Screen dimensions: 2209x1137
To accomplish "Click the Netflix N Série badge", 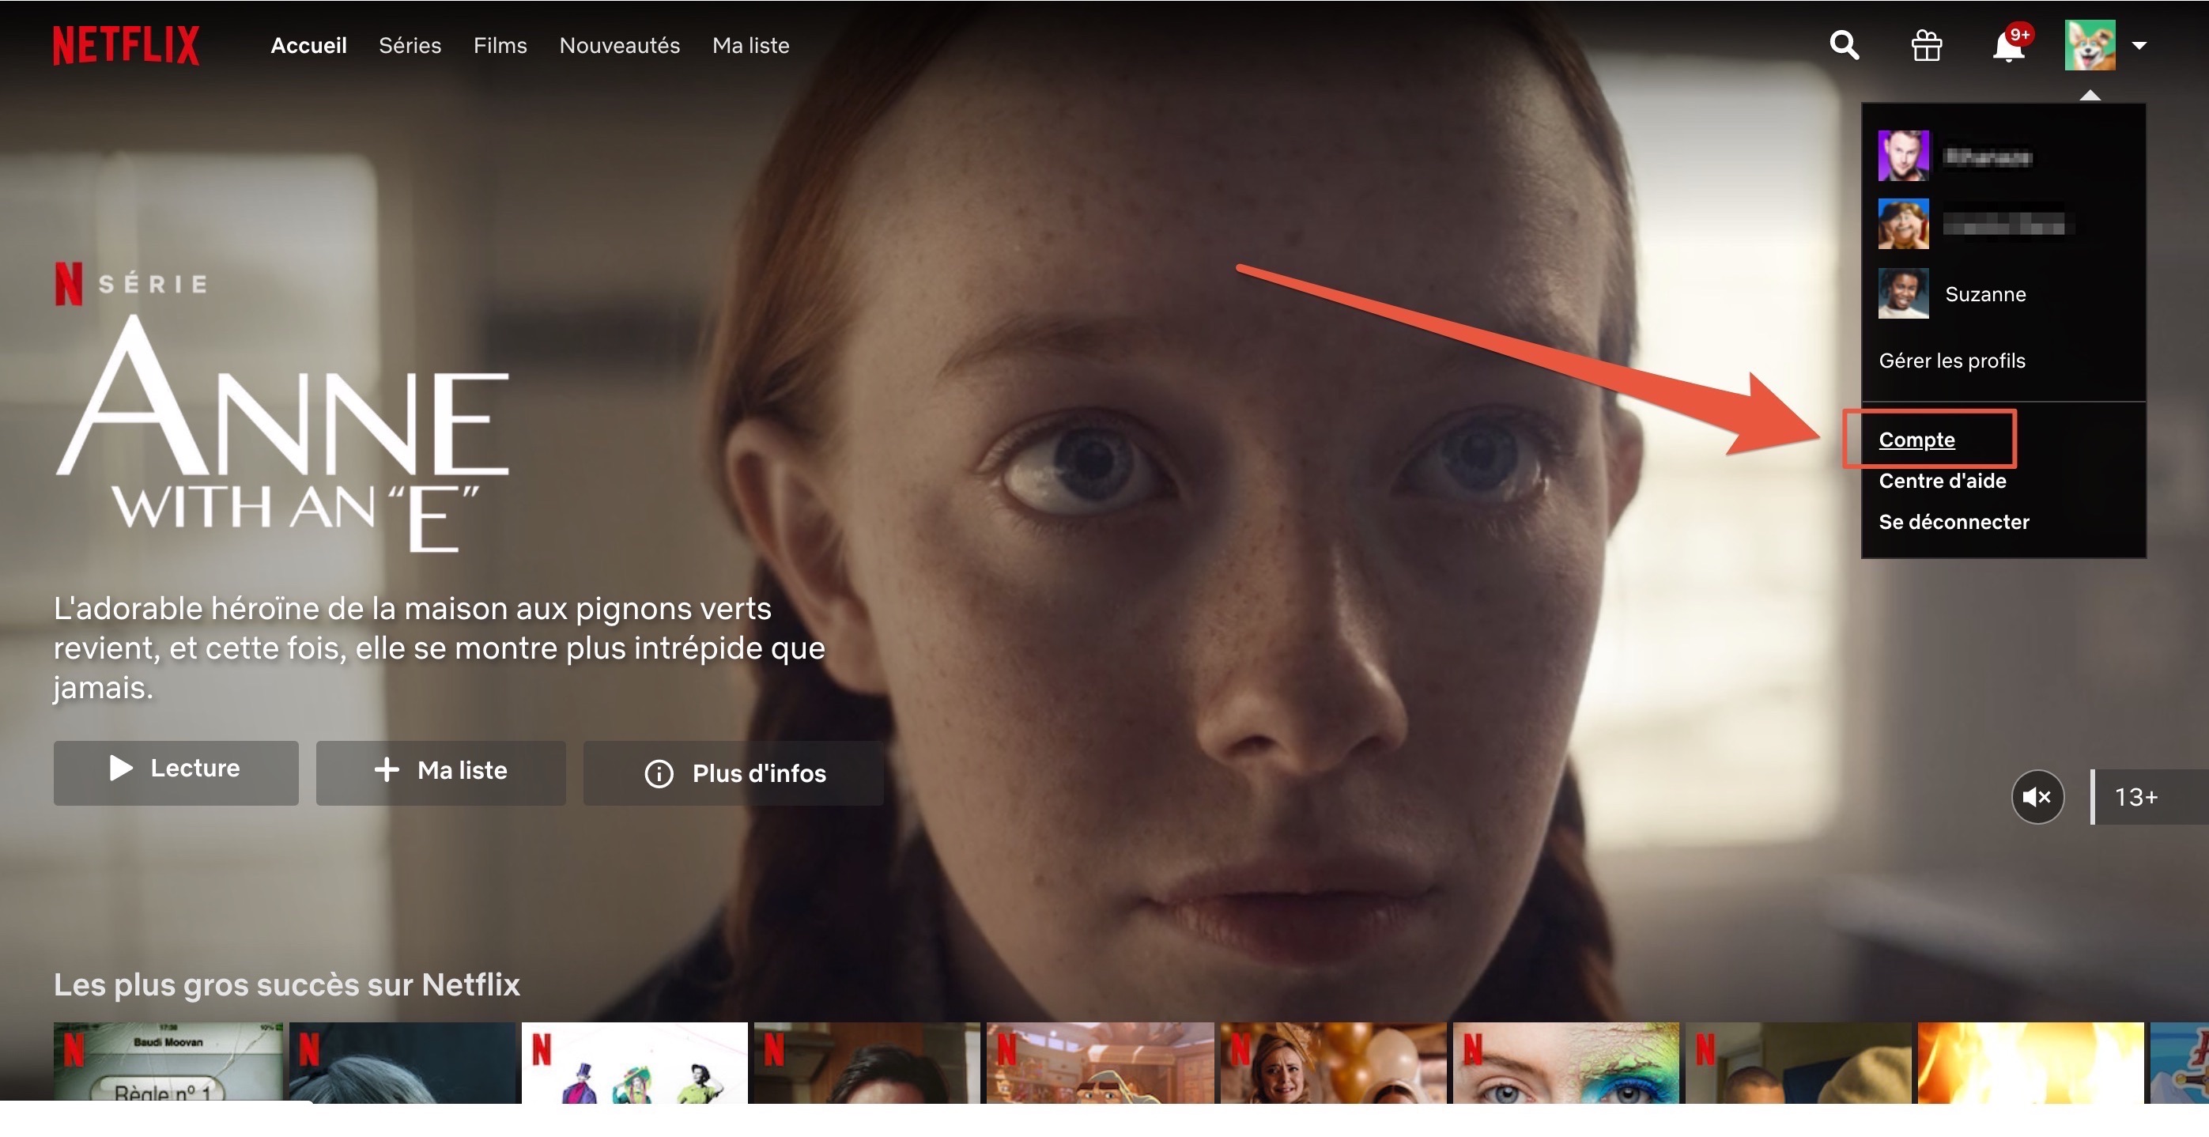I will click(x=131, y=283).
